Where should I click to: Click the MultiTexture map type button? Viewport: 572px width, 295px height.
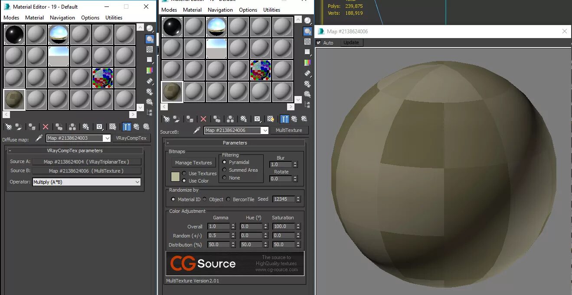(x=289, y=130)
